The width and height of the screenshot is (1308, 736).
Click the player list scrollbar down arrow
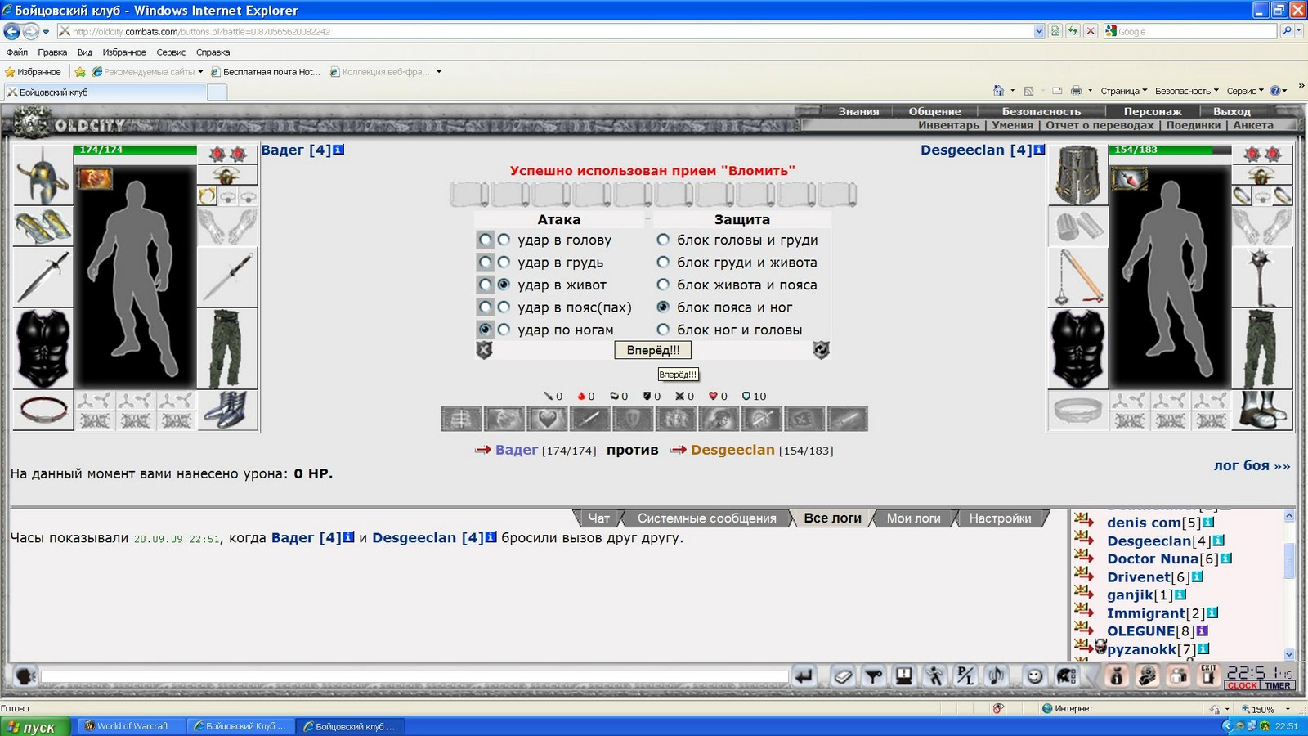click(1289, 654)
